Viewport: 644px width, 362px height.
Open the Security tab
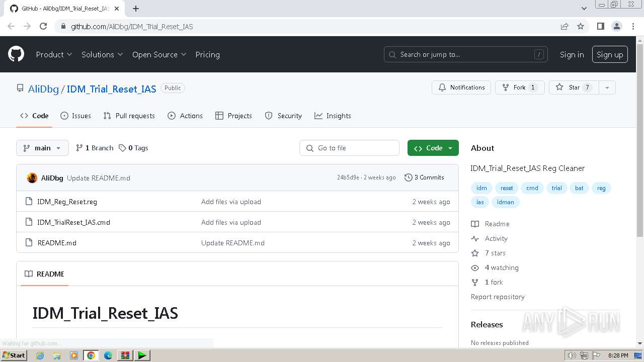point(283,116)
